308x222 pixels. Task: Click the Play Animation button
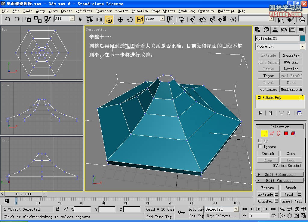coord(259,209)
